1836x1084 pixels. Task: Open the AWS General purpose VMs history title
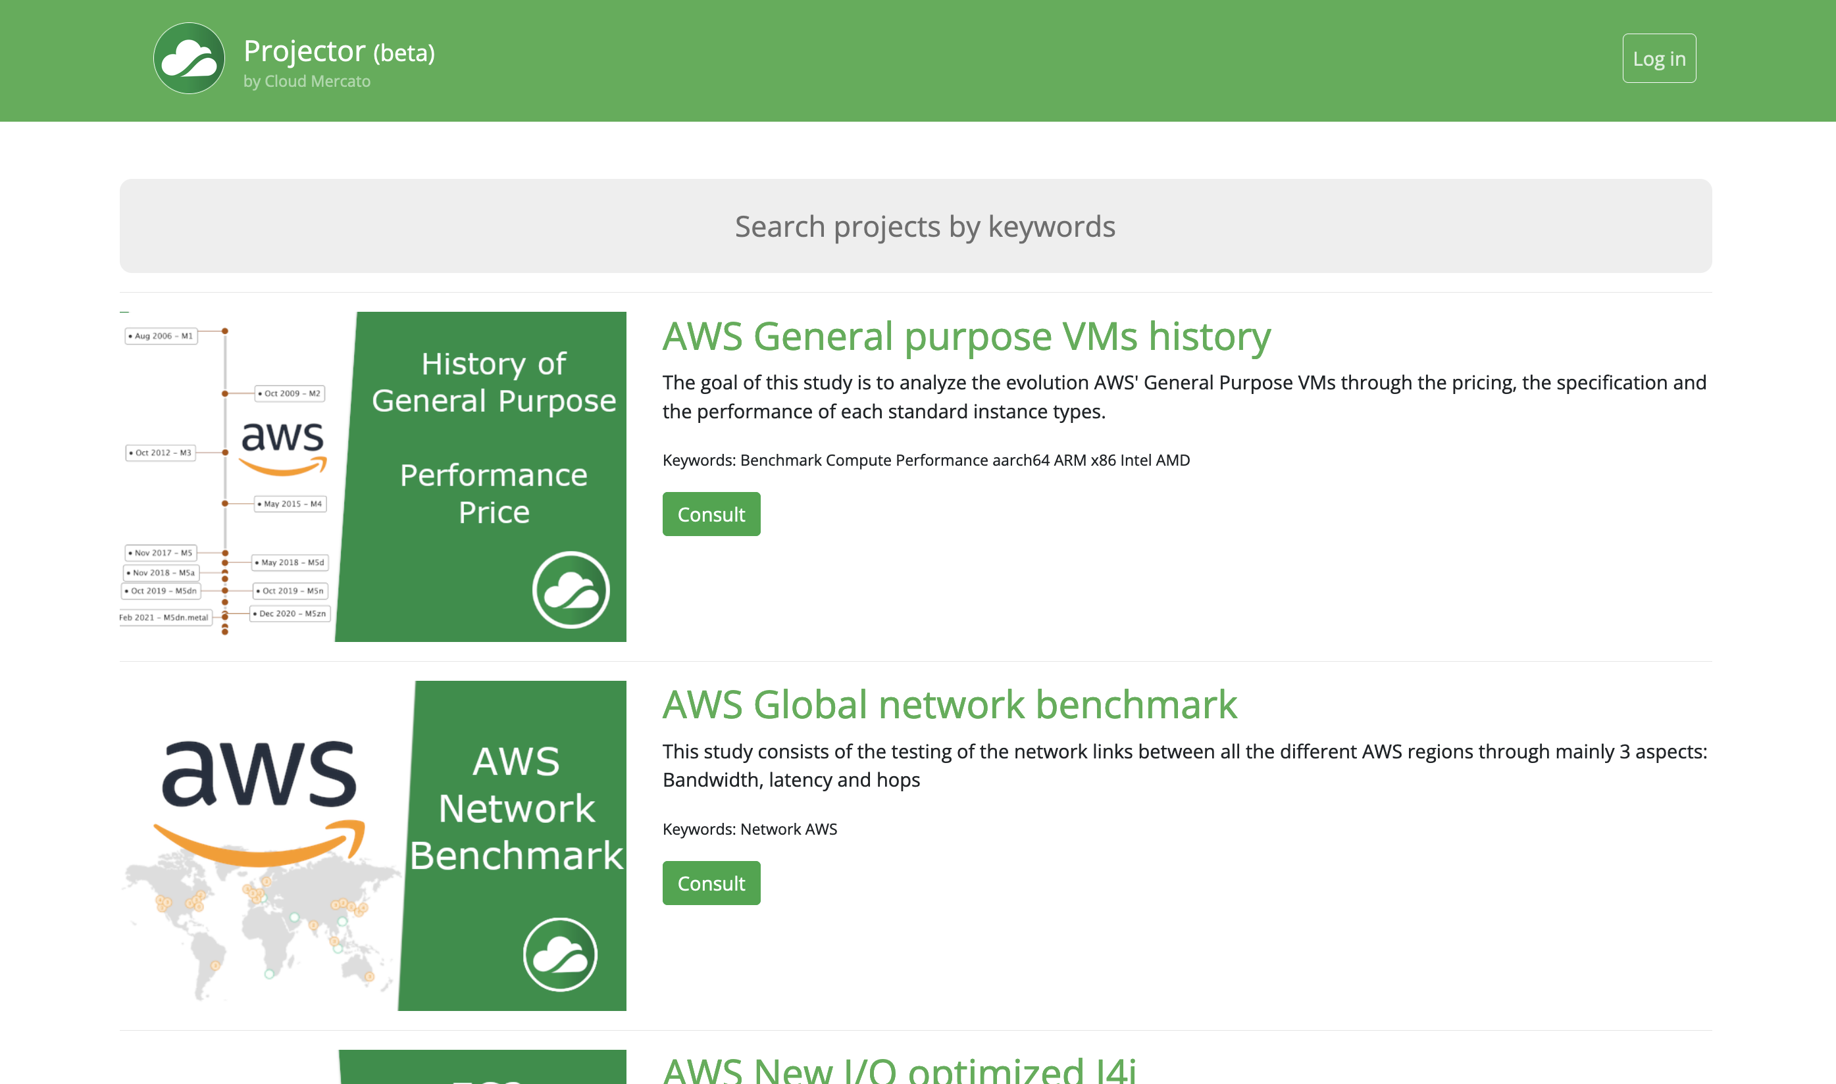[966, 336]
